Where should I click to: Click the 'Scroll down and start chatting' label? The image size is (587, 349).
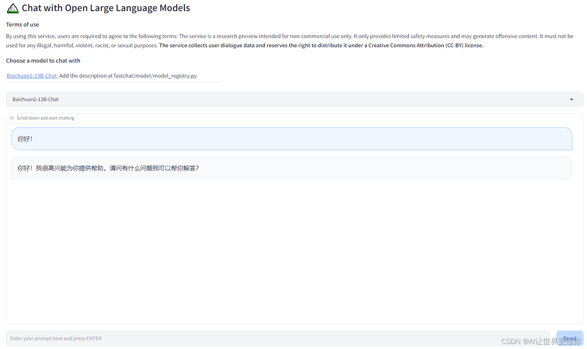click(45, 118)
